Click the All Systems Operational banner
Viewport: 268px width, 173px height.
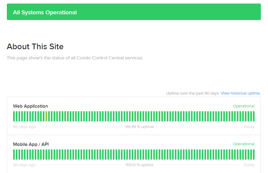(134, 12)
